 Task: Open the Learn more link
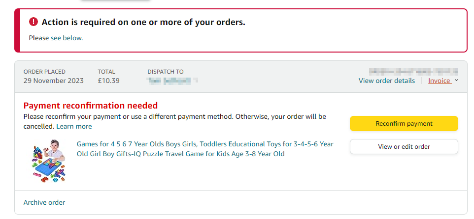74,126
